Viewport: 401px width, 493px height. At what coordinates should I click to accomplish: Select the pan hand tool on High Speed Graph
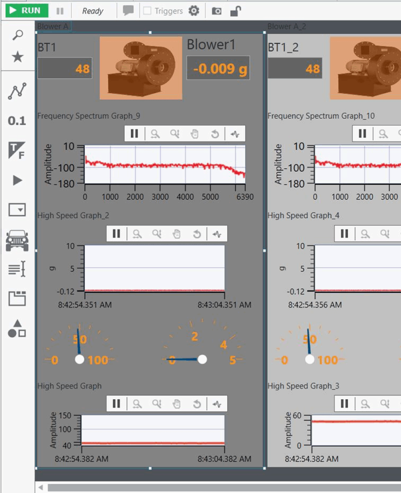[x=177, y=404]
